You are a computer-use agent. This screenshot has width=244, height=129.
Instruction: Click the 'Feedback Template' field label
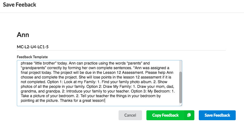(32, 57)
